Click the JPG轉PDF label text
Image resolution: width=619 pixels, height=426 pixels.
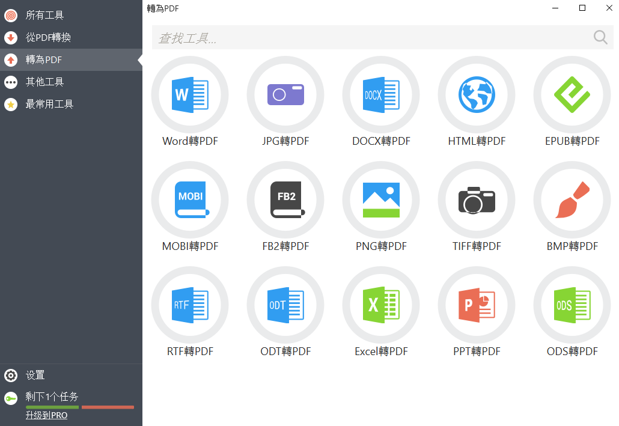click(285, 141)
